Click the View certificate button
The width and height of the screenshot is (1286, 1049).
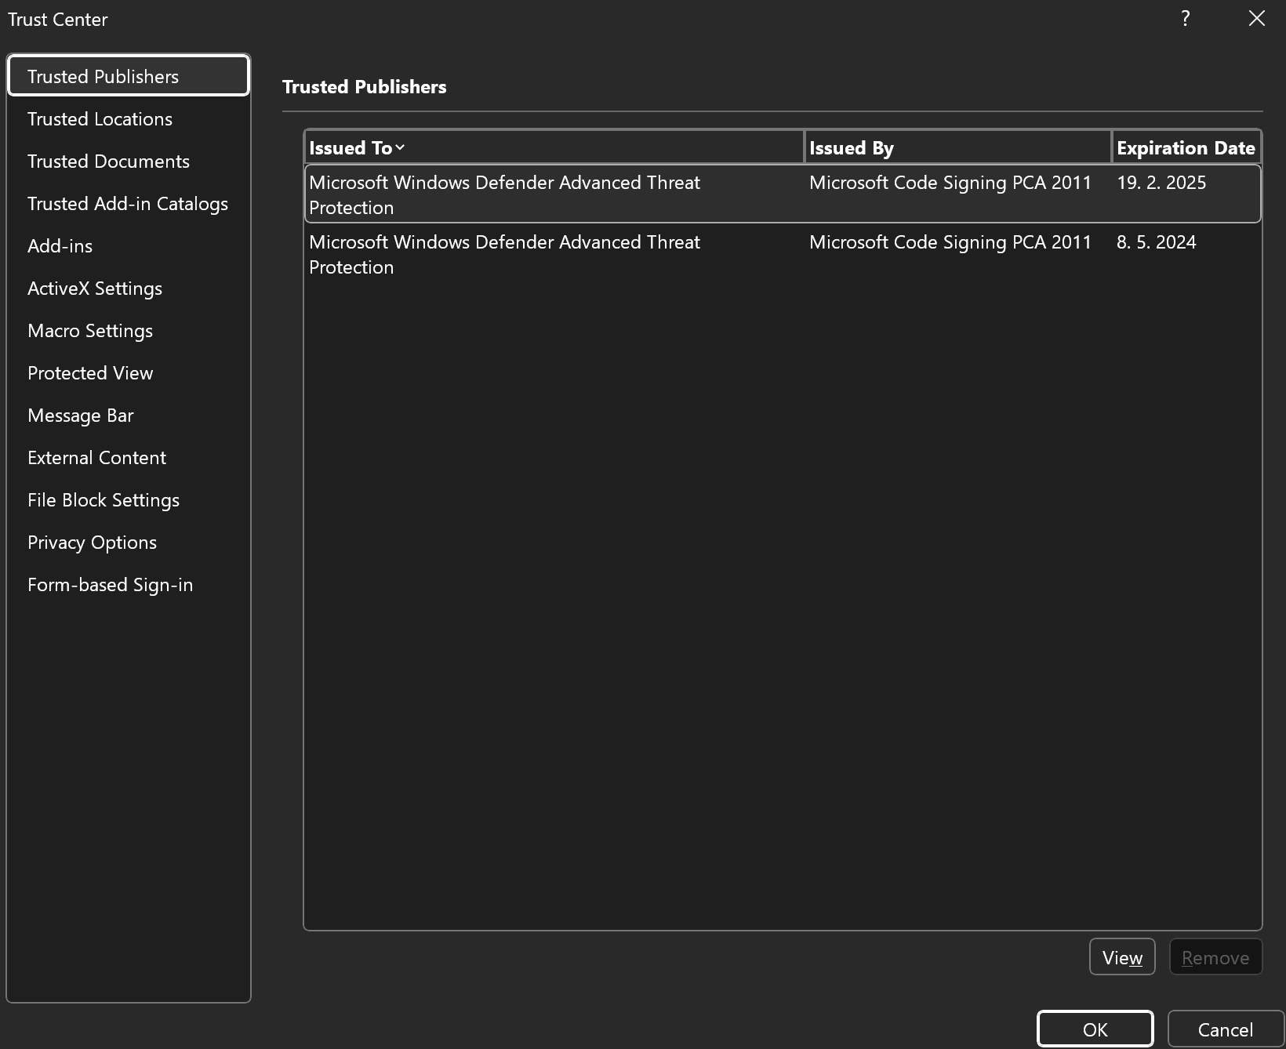click(1122, 956)
